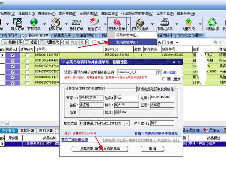226x170 pixels.
Task: Open the 物流分拣 dropdown arrow
Action: pos(87,42)
